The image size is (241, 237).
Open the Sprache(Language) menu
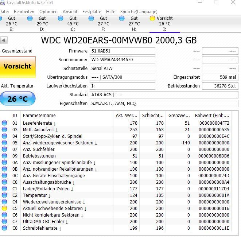pos(139,12)
